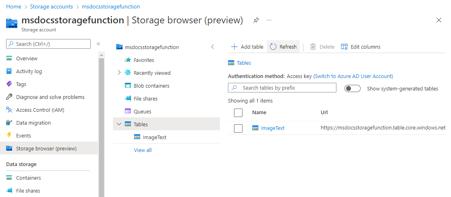The width and height of the screenshot is (451, 197).
Task: Collapse the left navigation menu
Action: tap(98, 44)
